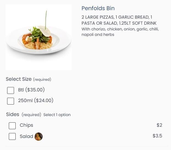Click the Select 1 option hint
The height and width of the screenshot is (150, 171).
point(57,115)
